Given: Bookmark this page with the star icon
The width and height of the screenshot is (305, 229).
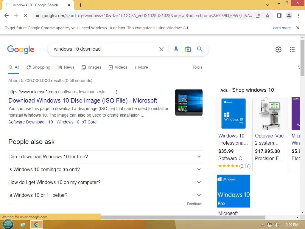Looking at the screenshot, I should pos(268,16).
